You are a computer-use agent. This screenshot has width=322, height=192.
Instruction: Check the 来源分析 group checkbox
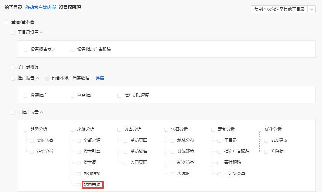[x=73, y=130]
